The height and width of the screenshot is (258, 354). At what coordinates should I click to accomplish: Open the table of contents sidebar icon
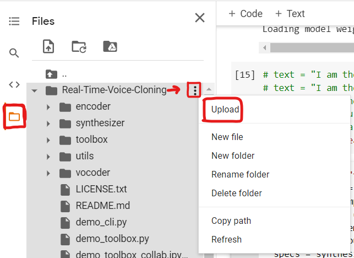(x=14, y=21)
